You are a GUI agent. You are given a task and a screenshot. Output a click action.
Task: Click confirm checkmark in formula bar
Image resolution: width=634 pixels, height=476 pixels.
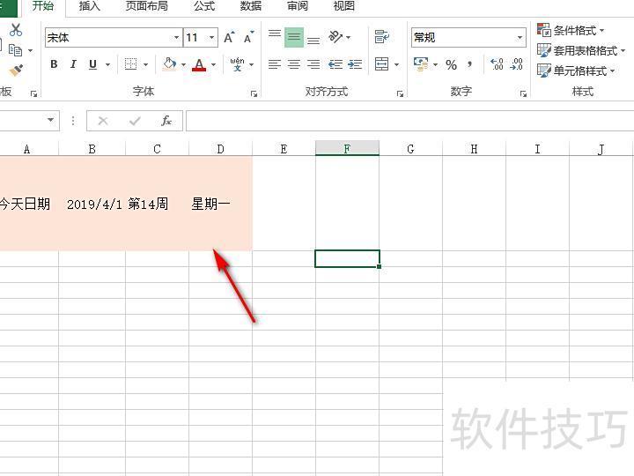pyautogui.click(x=135, y=121)
